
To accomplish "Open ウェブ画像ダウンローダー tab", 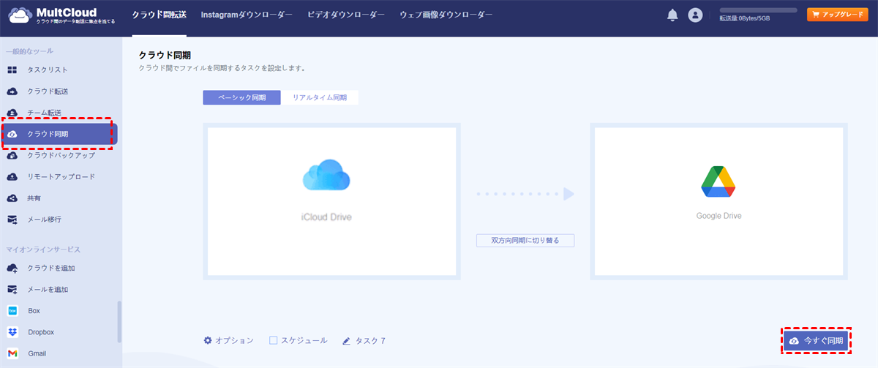I will (x=446, y=15).
